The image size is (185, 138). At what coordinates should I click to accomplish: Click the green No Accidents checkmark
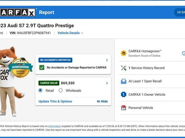click(42, 67)
